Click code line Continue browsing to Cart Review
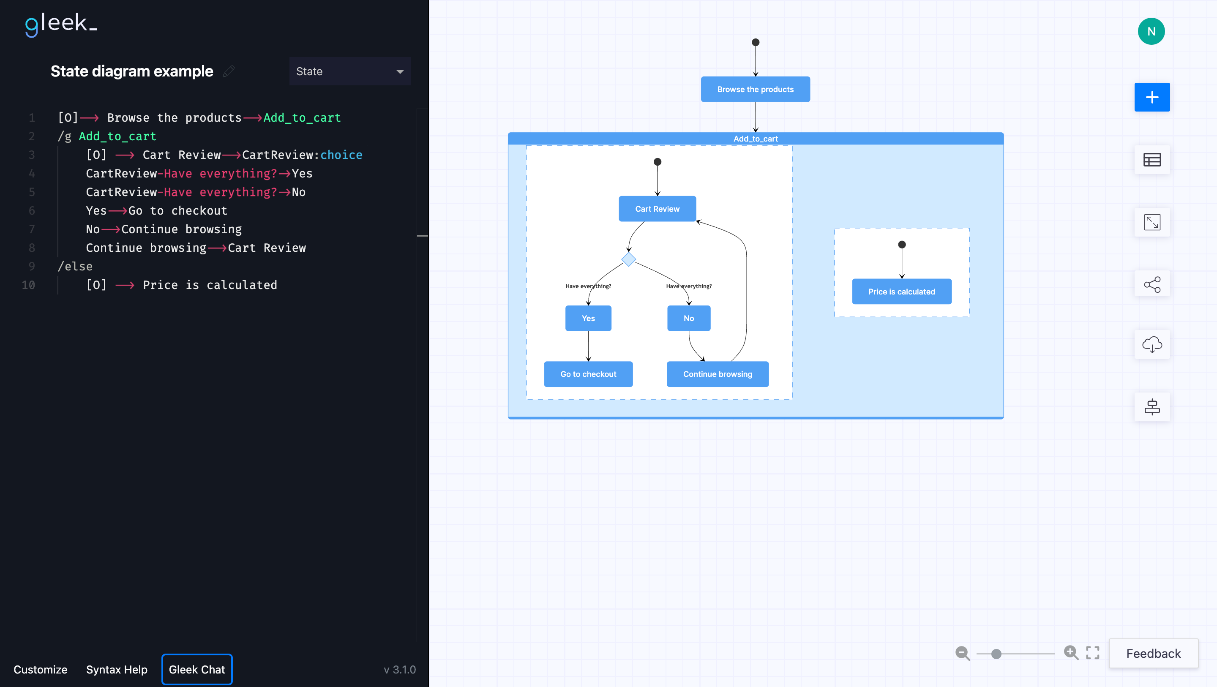 [x=196, y=248]
